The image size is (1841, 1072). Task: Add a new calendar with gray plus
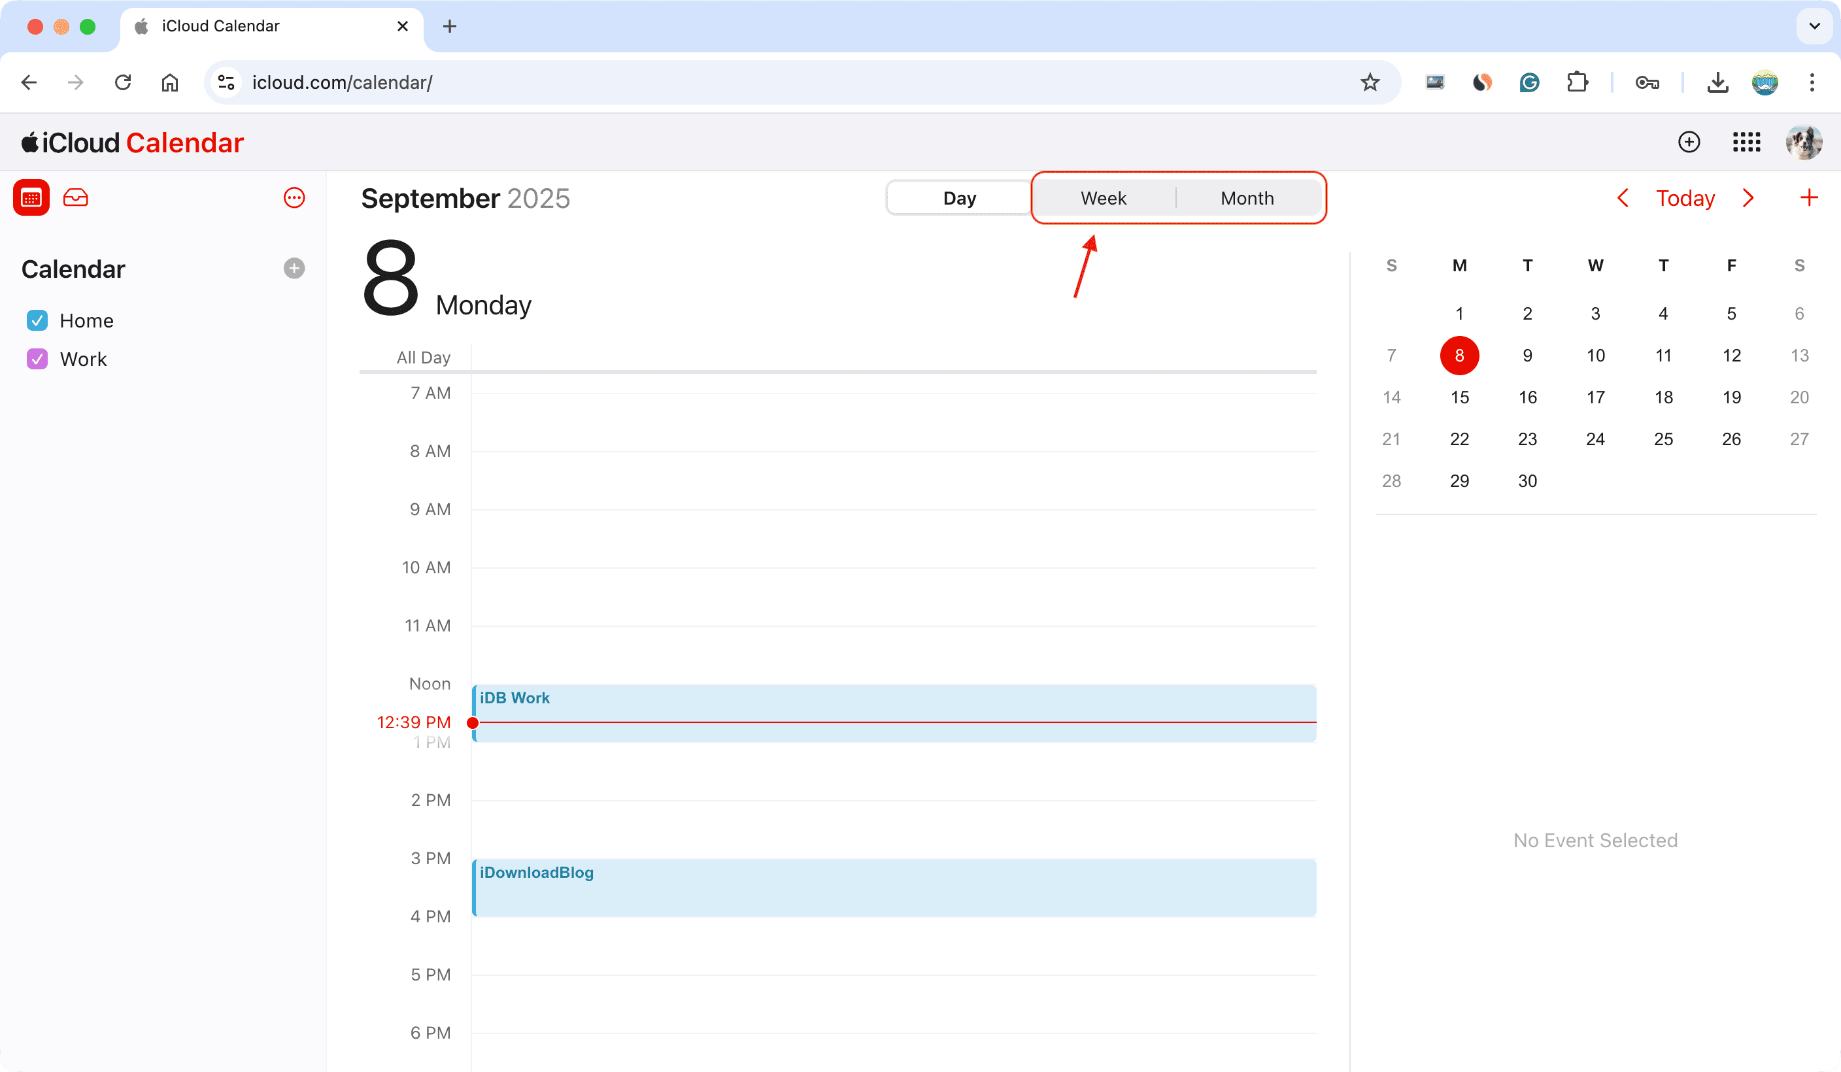pos(294,269)
